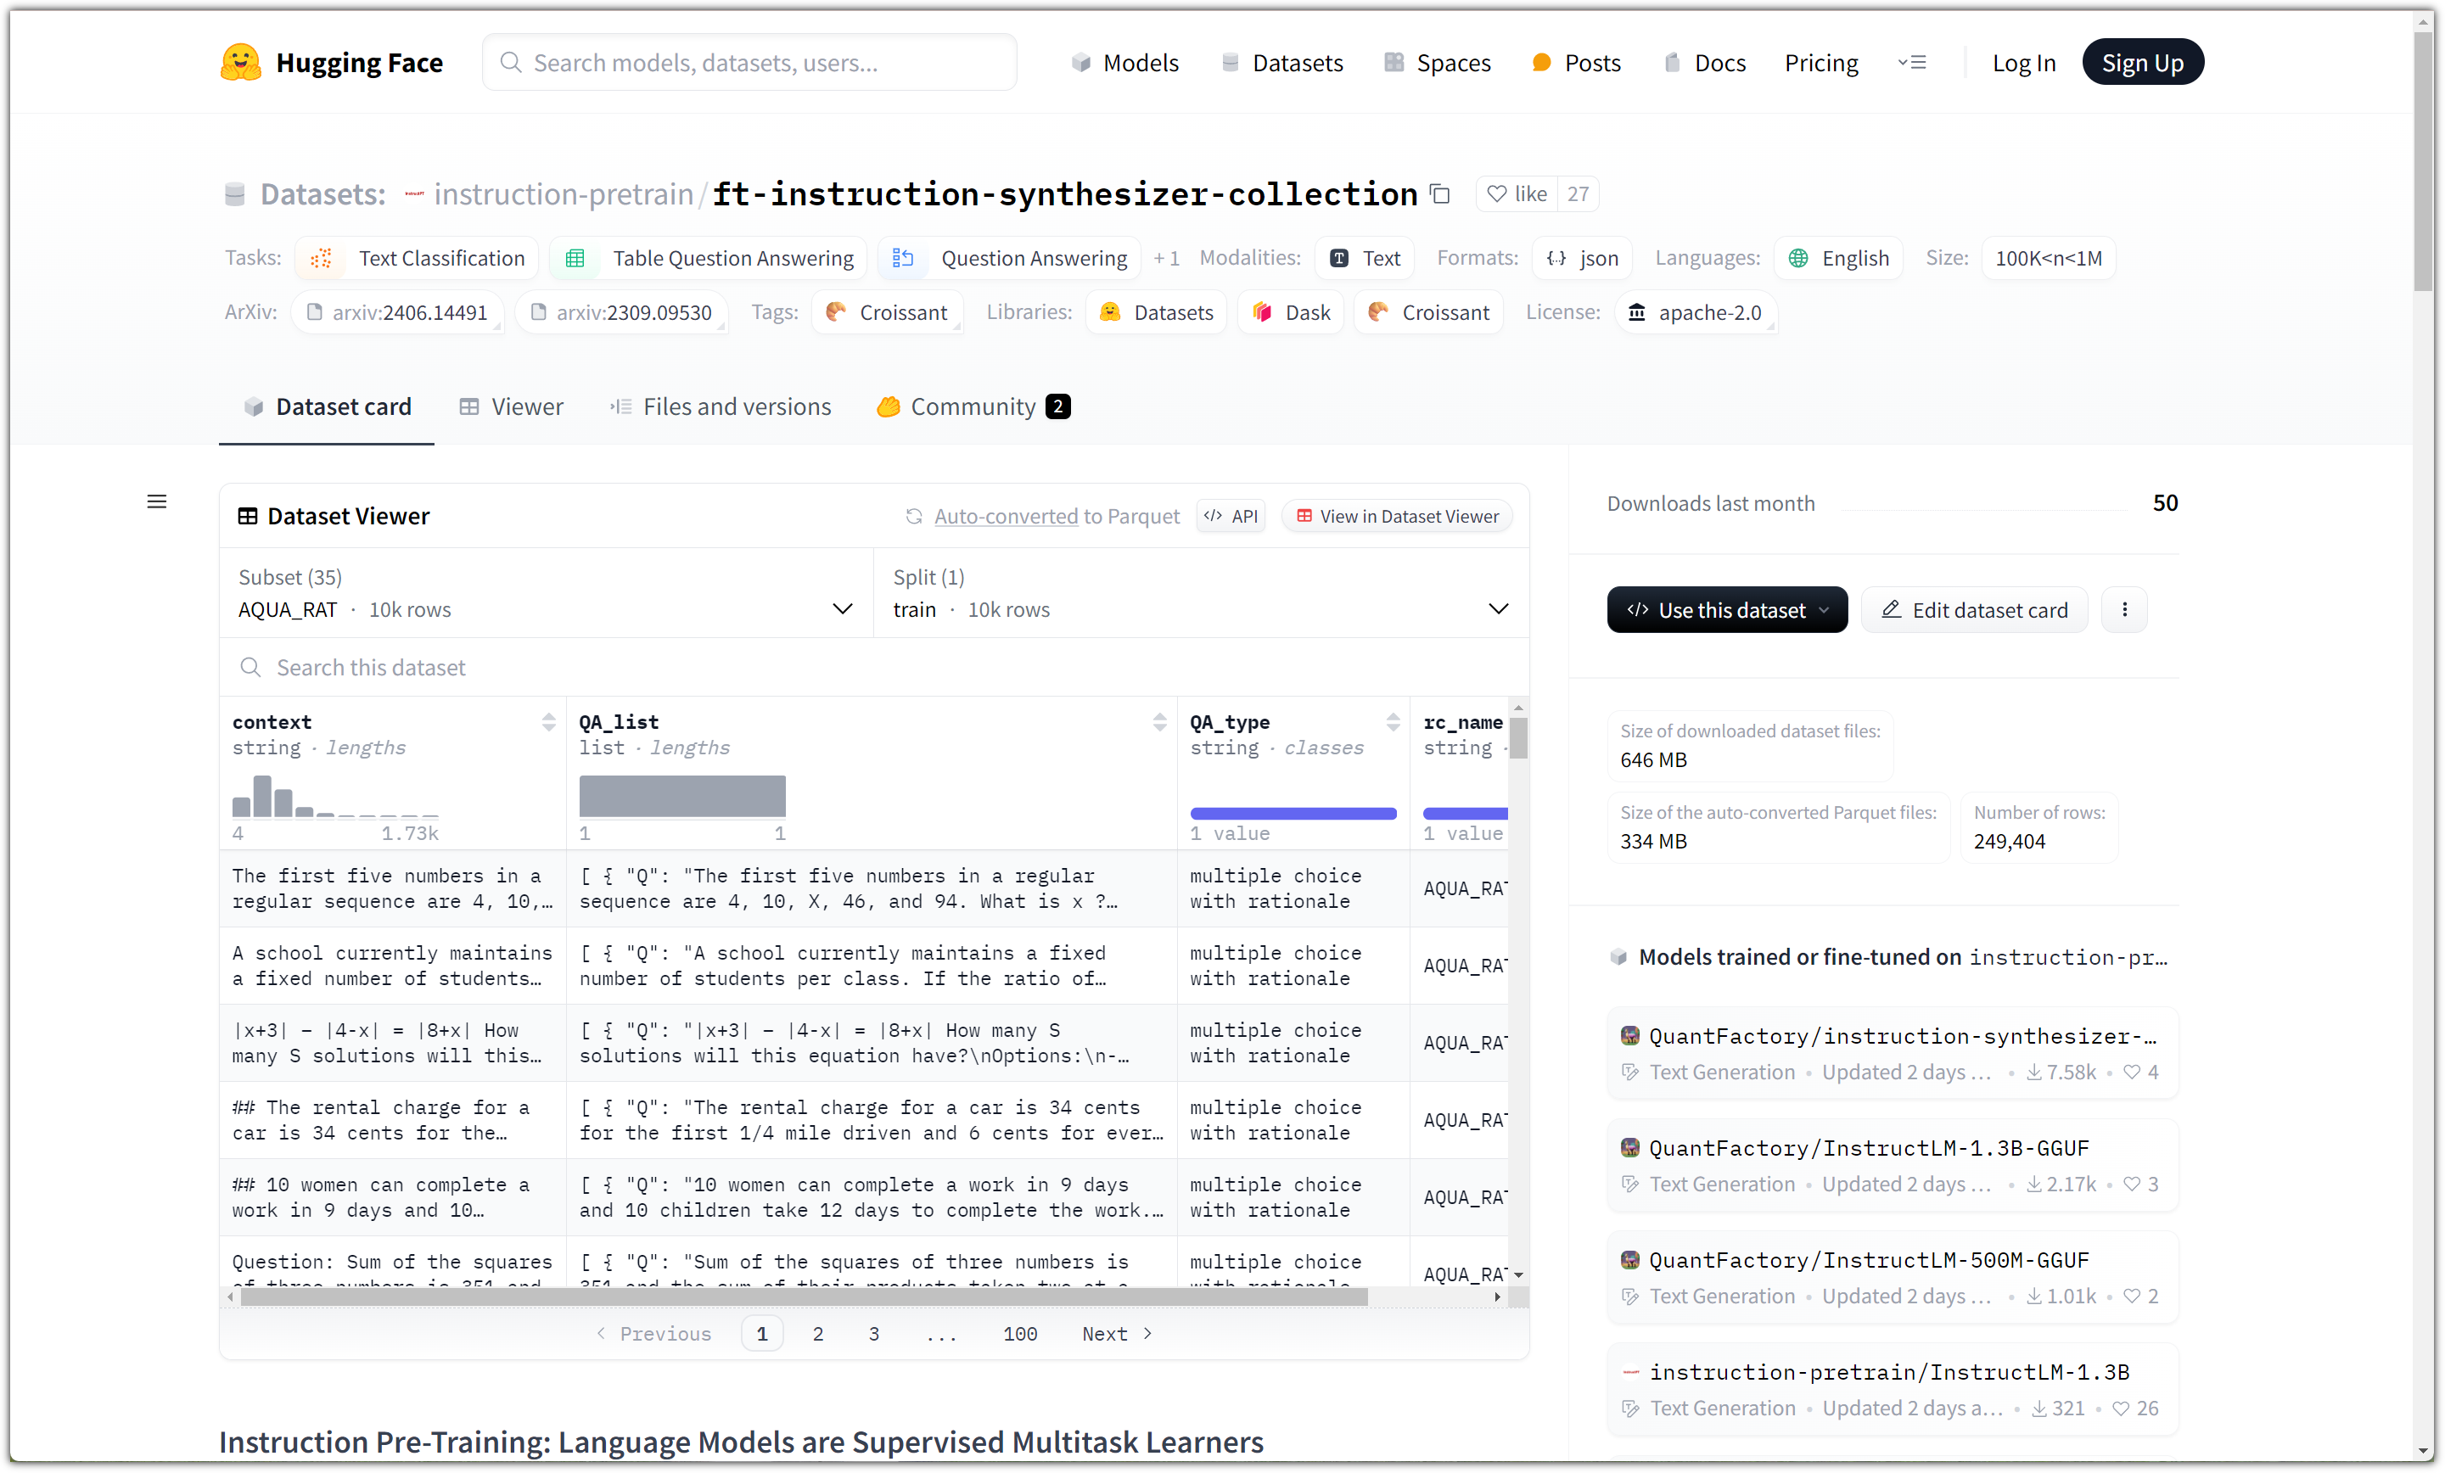Open the Use this dataset dropdown

1726,609
